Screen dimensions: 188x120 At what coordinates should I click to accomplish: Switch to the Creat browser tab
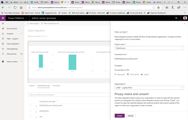click(147, 2)
